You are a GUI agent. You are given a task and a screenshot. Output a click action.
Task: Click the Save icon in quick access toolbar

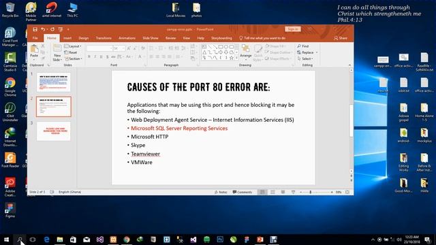click(35, 29)
